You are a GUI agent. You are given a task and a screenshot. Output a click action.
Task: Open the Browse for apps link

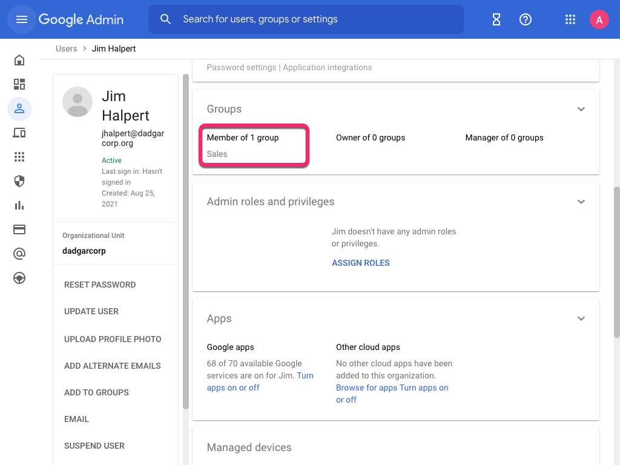[363, 387]
